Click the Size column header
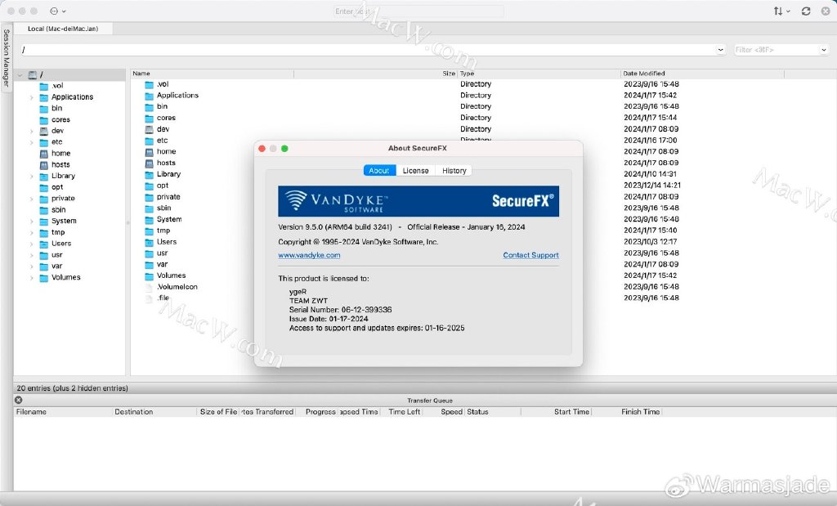Viewport: 837px width, 506px height. 376,74
